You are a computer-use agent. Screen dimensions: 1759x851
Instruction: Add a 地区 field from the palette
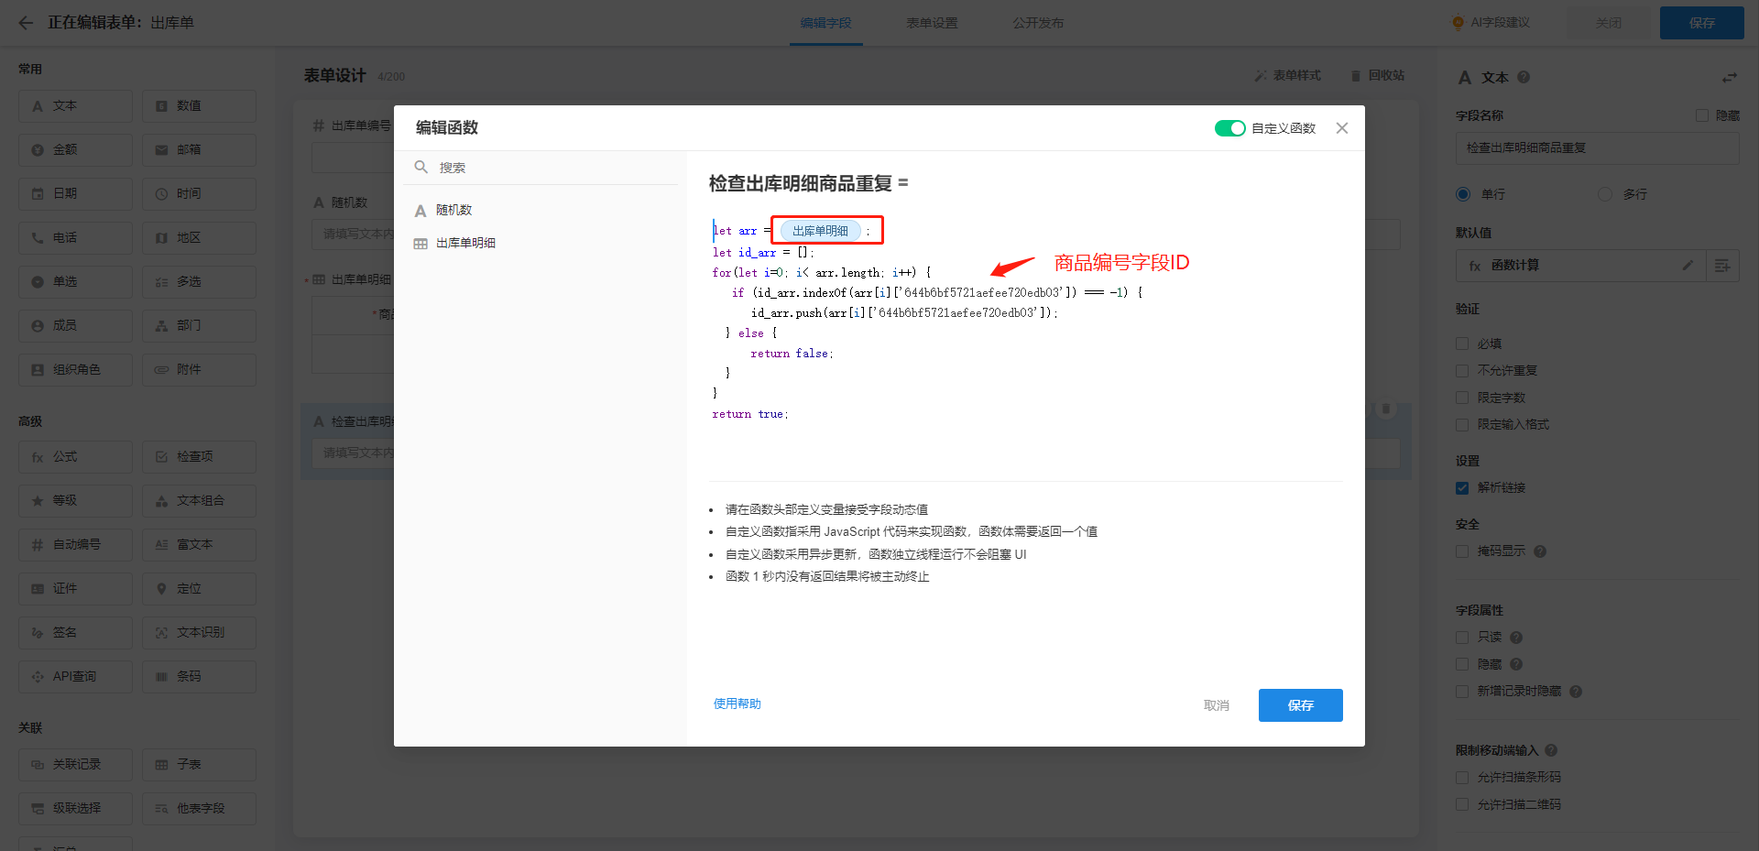pos(199,238)
